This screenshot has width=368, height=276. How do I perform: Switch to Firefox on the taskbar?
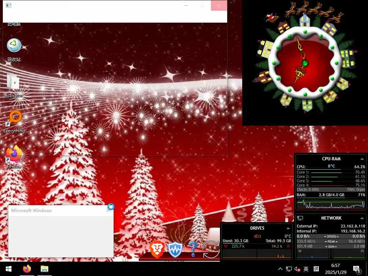(x=27, y=269)
